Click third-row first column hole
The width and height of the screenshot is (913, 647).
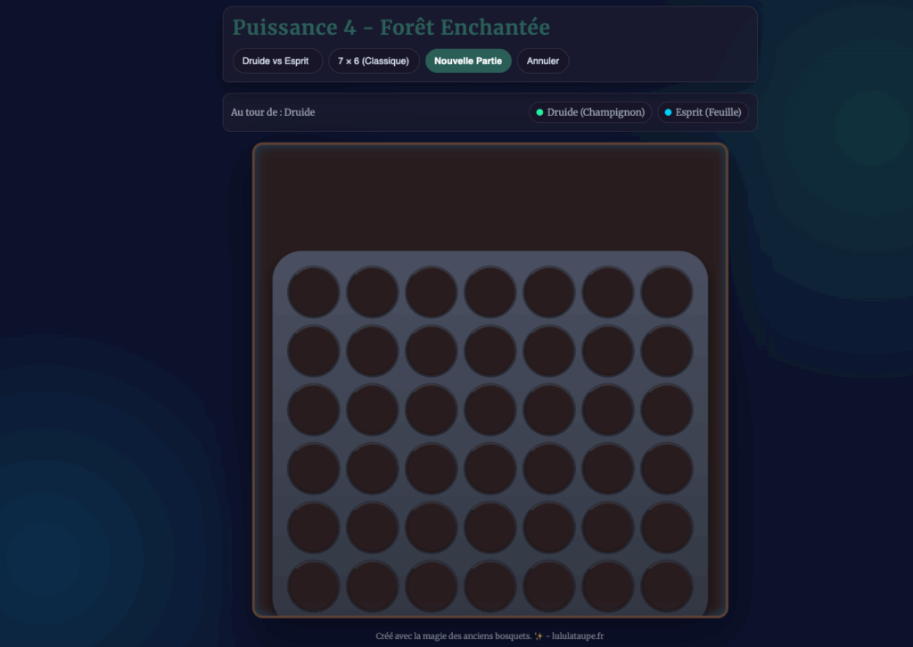313,410
